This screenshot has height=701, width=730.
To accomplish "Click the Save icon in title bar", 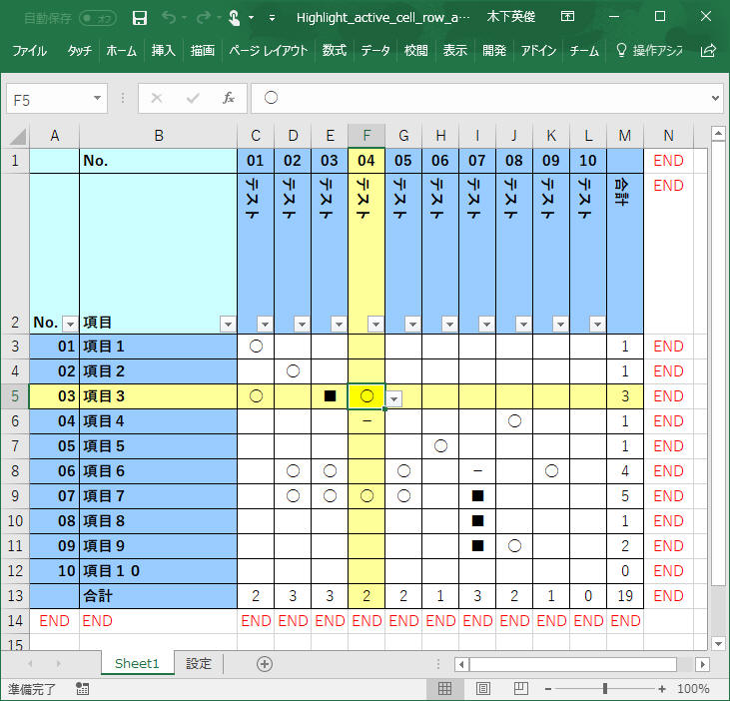I will [x=140, y=17].
